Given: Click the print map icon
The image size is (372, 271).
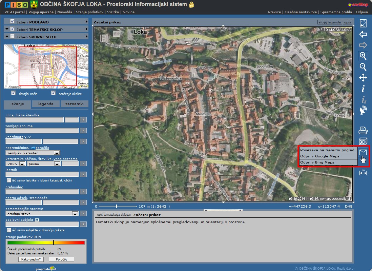Looking at the screenshot, I should [363, 130].
